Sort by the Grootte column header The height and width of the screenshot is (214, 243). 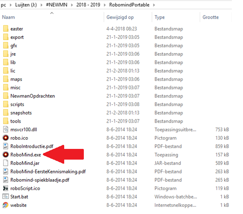pyautogui.click(x=210, y=17)
